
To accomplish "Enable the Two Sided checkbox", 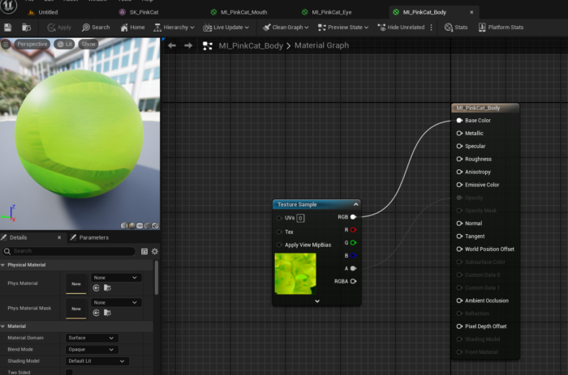I will [x=69, y=372].
